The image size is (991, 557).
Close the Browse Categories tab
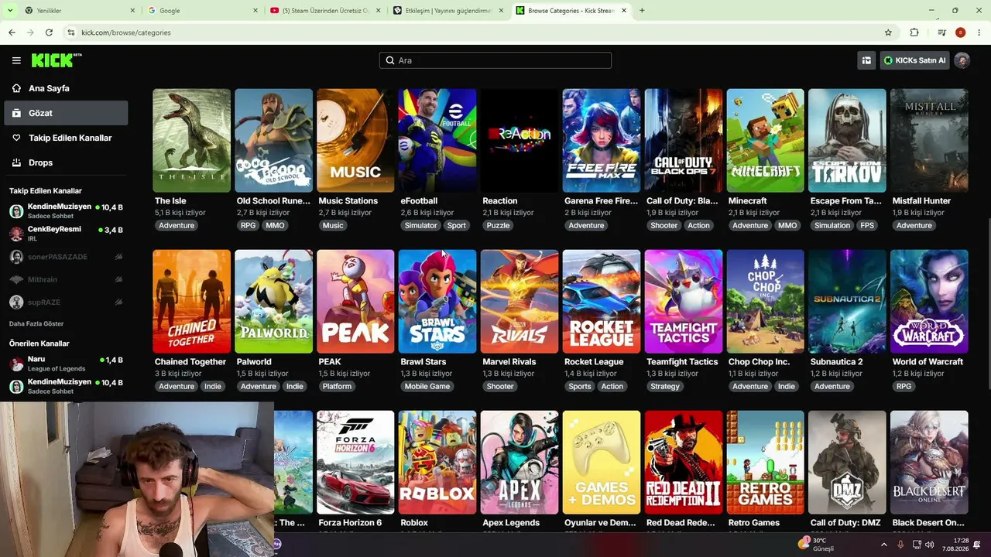(x=624, y=11)
